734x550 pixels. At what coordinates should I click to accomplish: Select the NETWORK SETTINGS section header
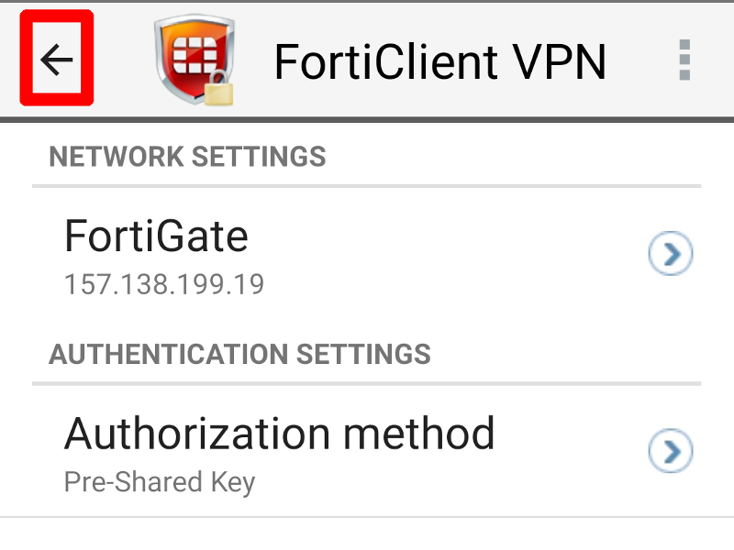pyautogui.click(x=187, y=156)
